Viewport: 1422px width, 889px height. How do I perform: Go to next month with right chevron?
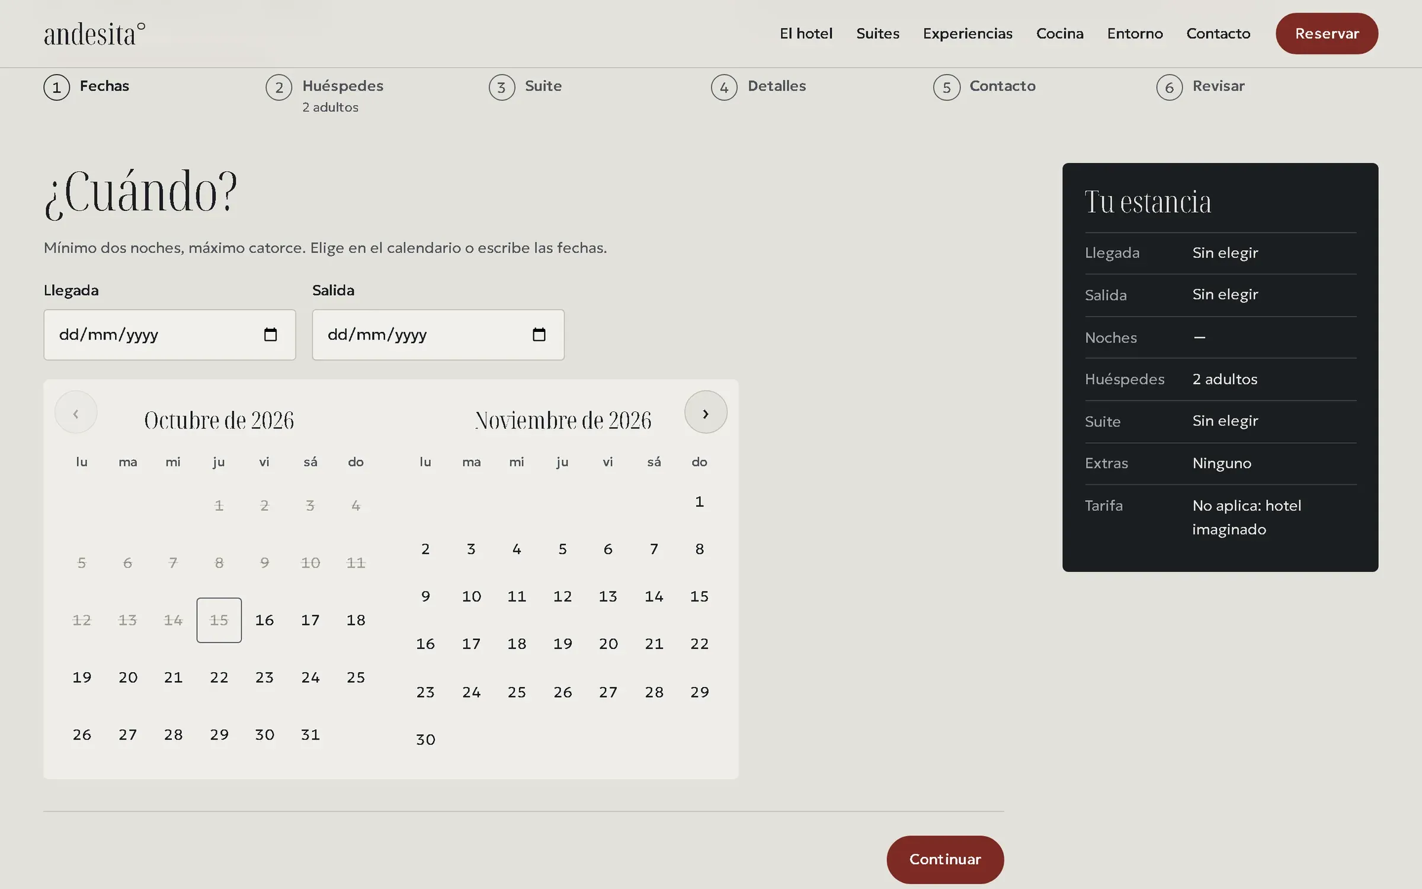706,412
